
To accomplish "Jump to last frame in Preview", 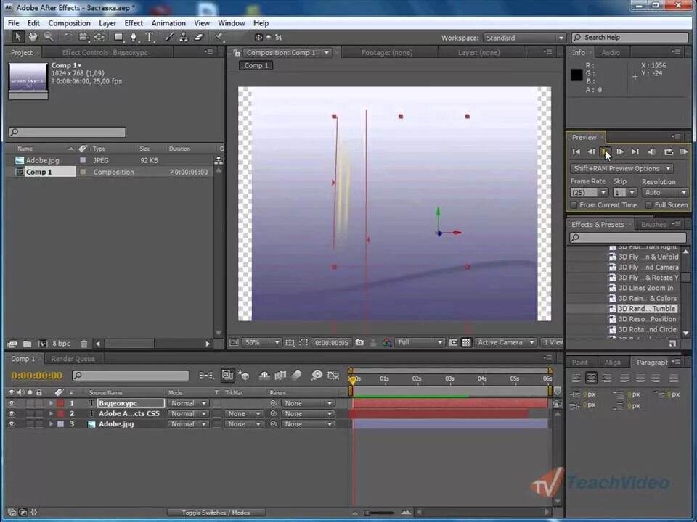I will coord(635,152).
